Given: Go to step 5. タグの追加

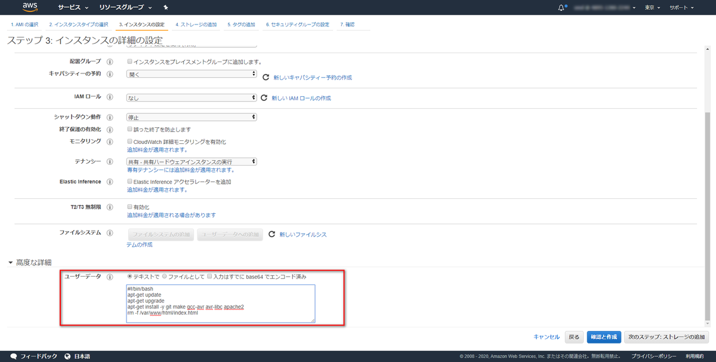Looking at the screenshot, I should click(x=241, y=24).
